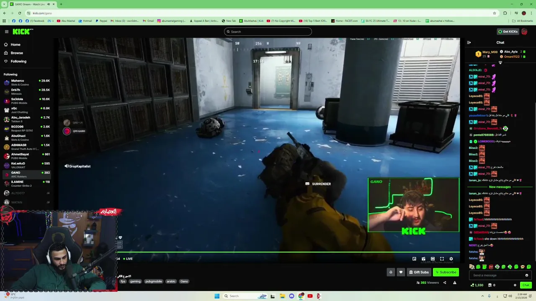Viewport: 536px width, 301px height.
Task: Open KeLwAxD VALORANT channel
Action: (x=26, y=165)
